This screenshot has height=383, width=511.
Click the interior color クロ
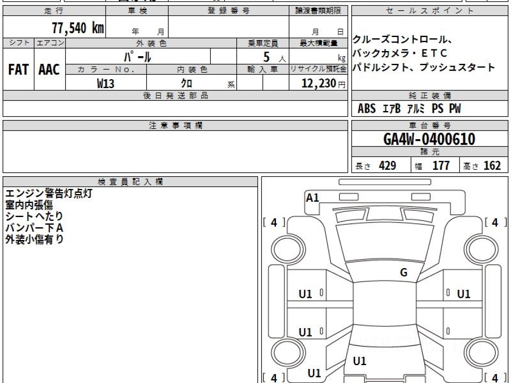[186, 84]
